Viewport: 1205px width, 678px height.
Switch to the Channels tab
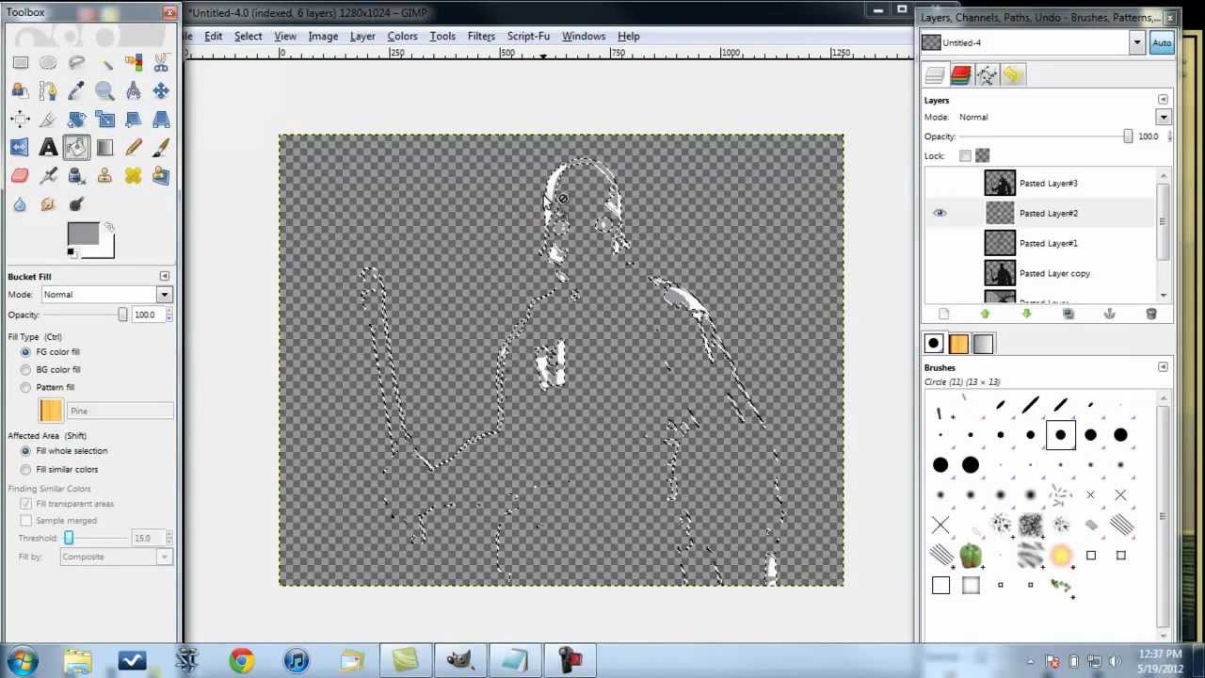960,75
